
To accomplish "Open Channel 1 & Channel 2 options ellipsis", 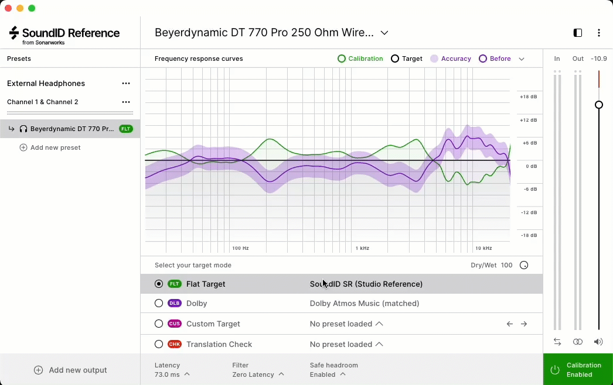I will [x=126, y=102].
